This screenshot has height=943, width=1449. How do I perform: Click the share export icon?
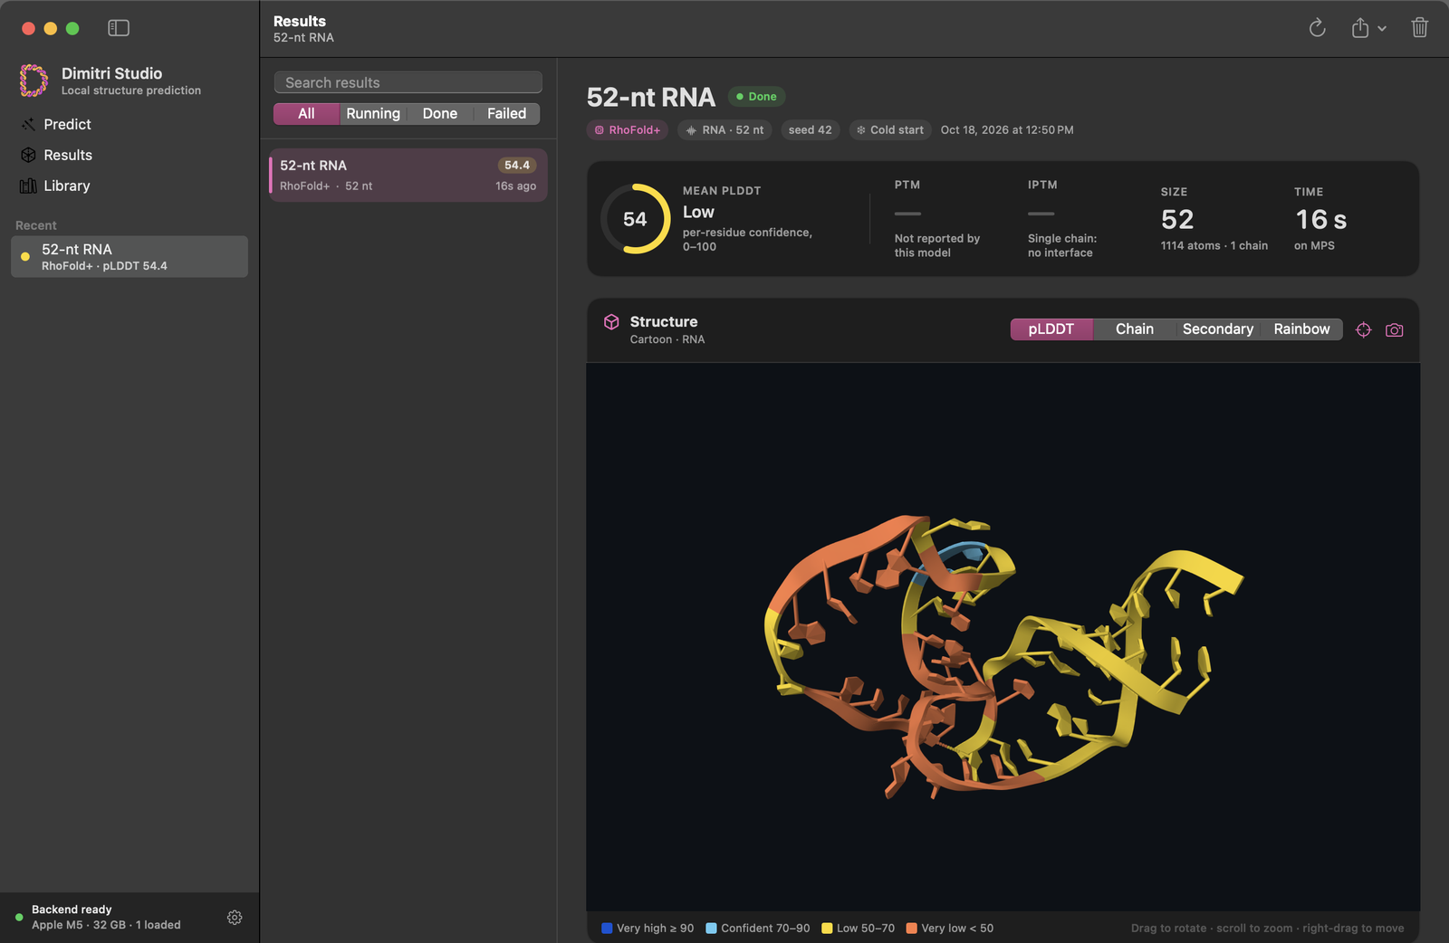pos(1360,28)
